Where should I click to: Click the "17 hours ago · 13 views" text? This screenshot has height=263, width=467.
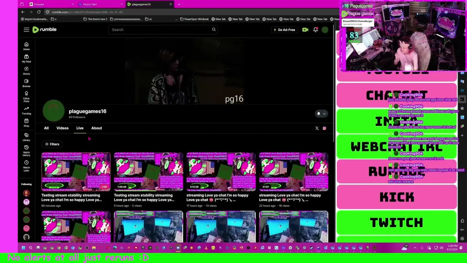pos(201,206)
